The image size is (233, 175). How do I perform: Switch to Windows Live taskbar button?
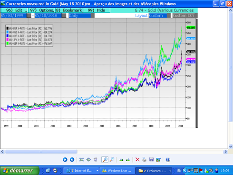tap(117, 171)
